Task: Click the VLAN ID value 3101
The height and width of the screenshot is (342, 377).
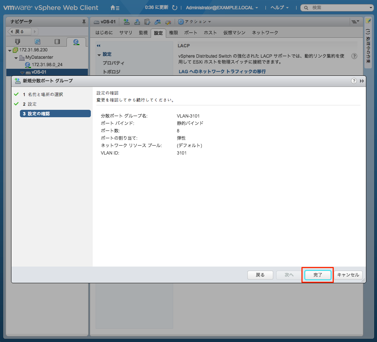Action: [x=182, y=153]
